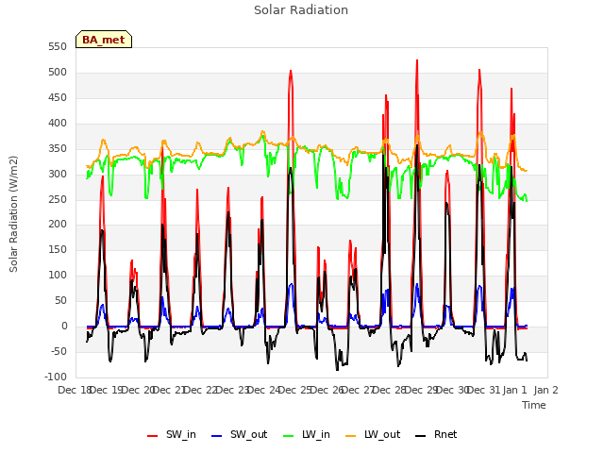Image resolution: width=604 pixels, height=453 pixels.
Task: Click the BA_met label badge
Action: [104, 40]
